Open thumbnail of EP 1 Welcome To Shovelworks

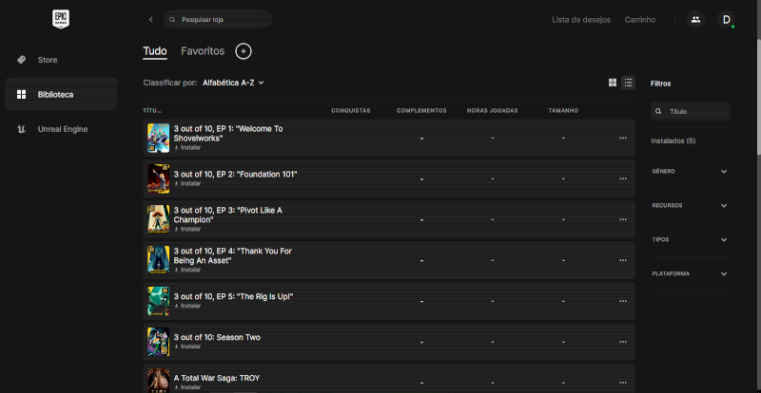coord(158,138)
